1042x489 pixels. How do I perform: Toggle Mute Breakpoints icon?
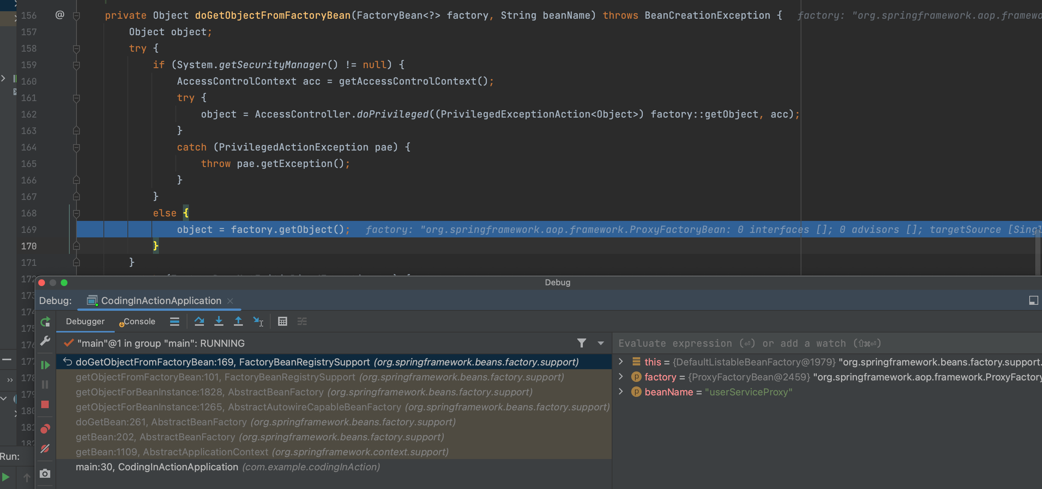[x=45, y=449]
